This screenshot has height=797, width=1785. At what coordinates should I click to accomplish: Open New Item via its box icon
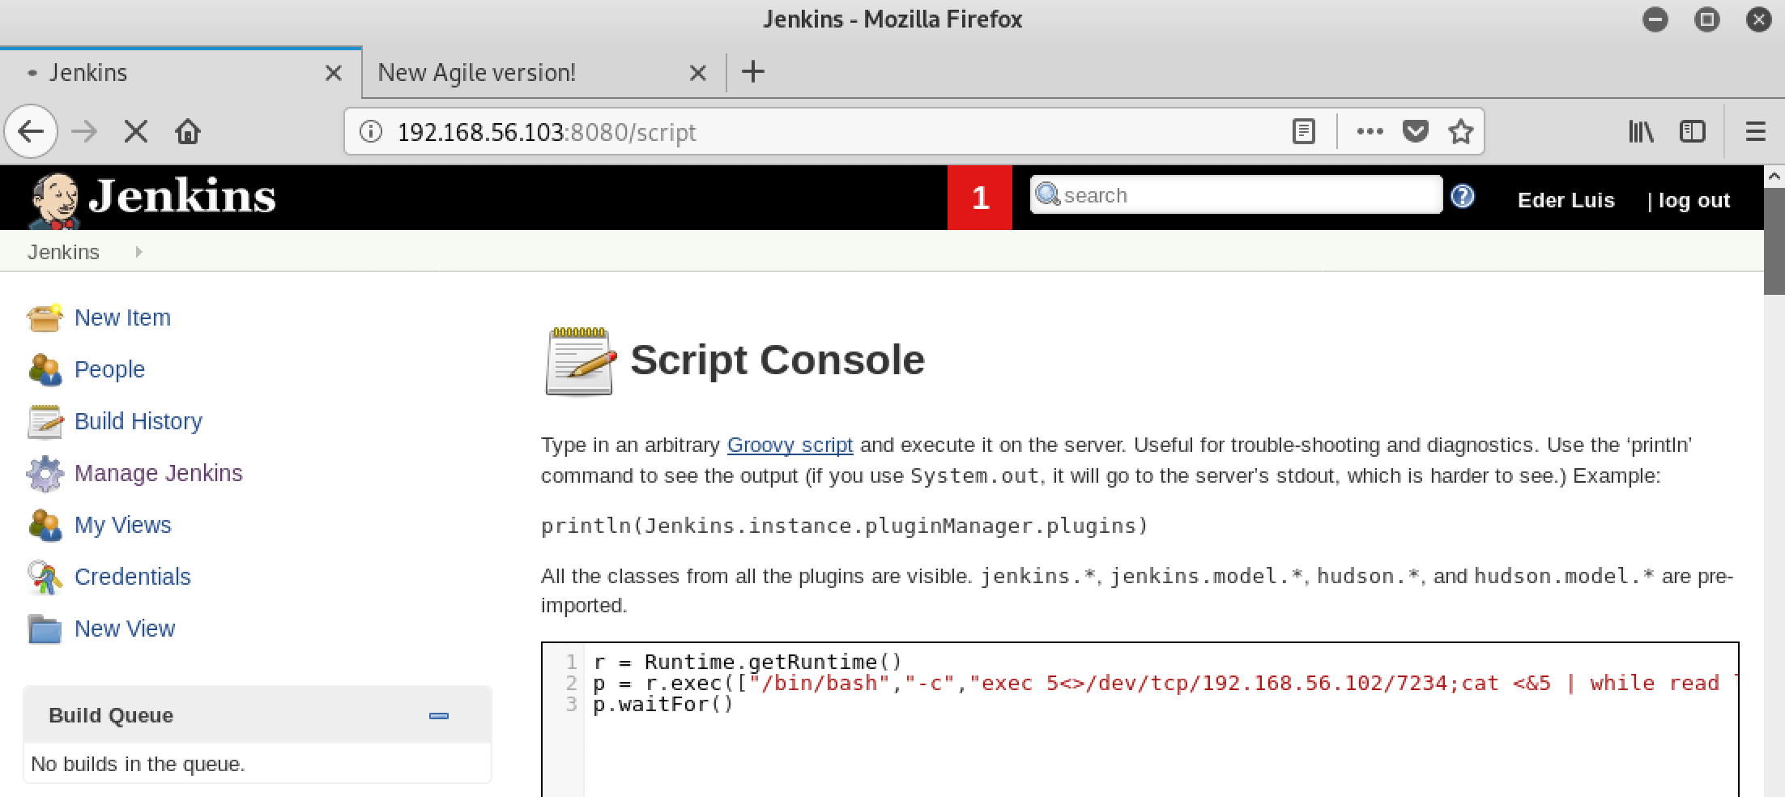click(45, 318)
